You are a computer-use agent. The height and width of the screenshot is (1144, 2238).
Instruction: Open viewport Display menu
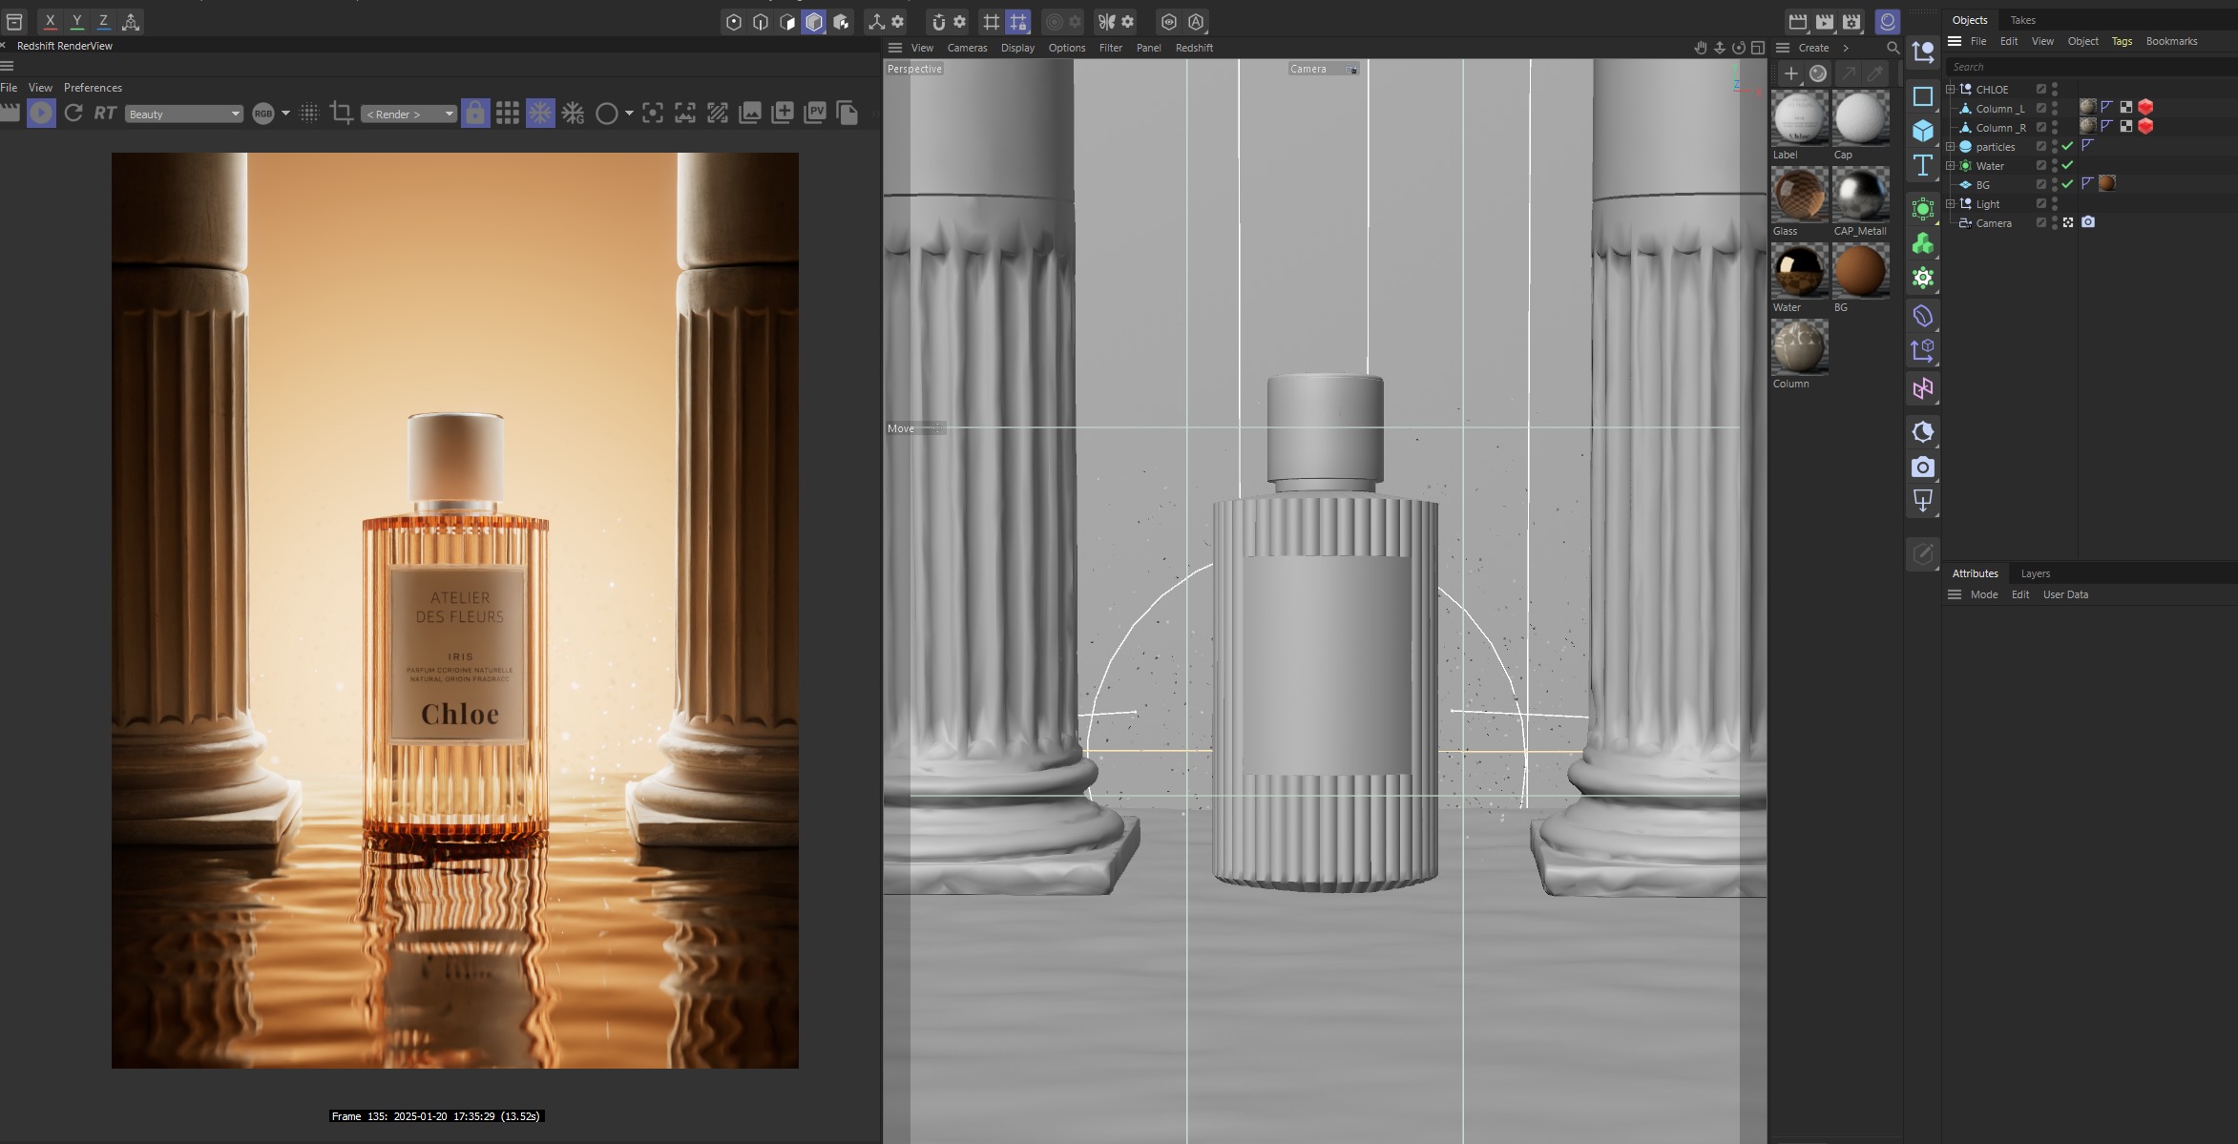(x=1017, y=47)
